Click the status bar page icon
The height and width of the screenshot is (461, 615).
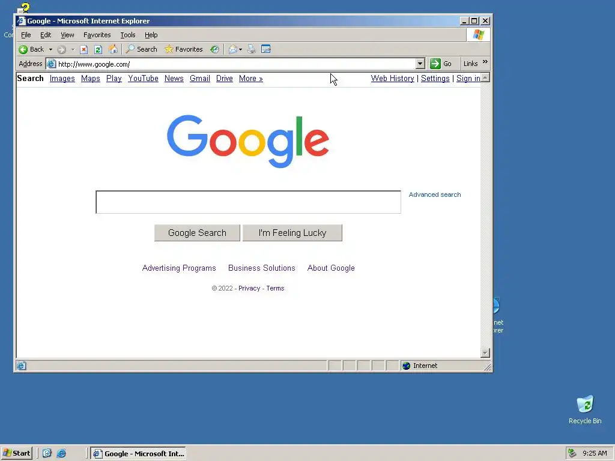[21, 366]
